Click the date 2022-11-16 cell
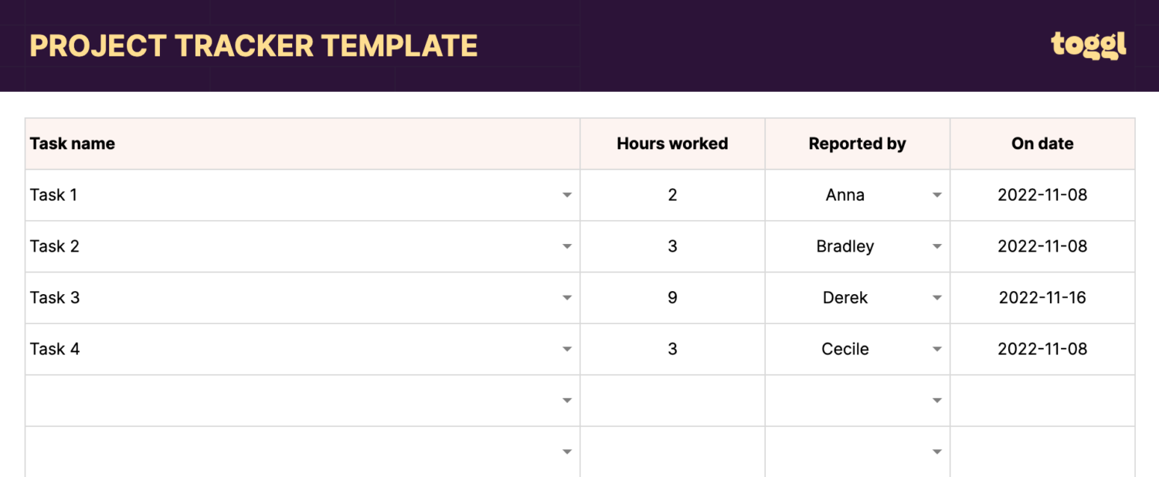This screenshot has width=1159, height=477. pyautogui.click(x=1042, y=297)
